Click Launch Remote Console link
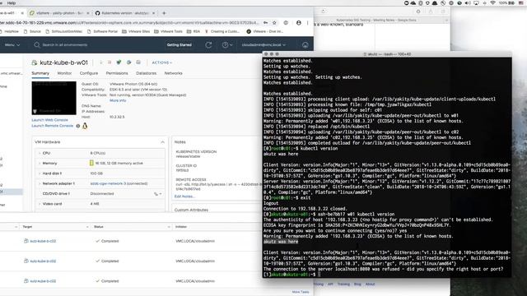Viewport: 527px width, 296px height. tap(53, 126)
